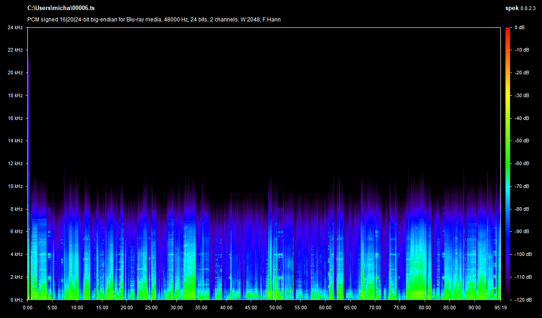
Task: Click the spek 0.8.2.3 version label
Action: (x=520, y=8)
